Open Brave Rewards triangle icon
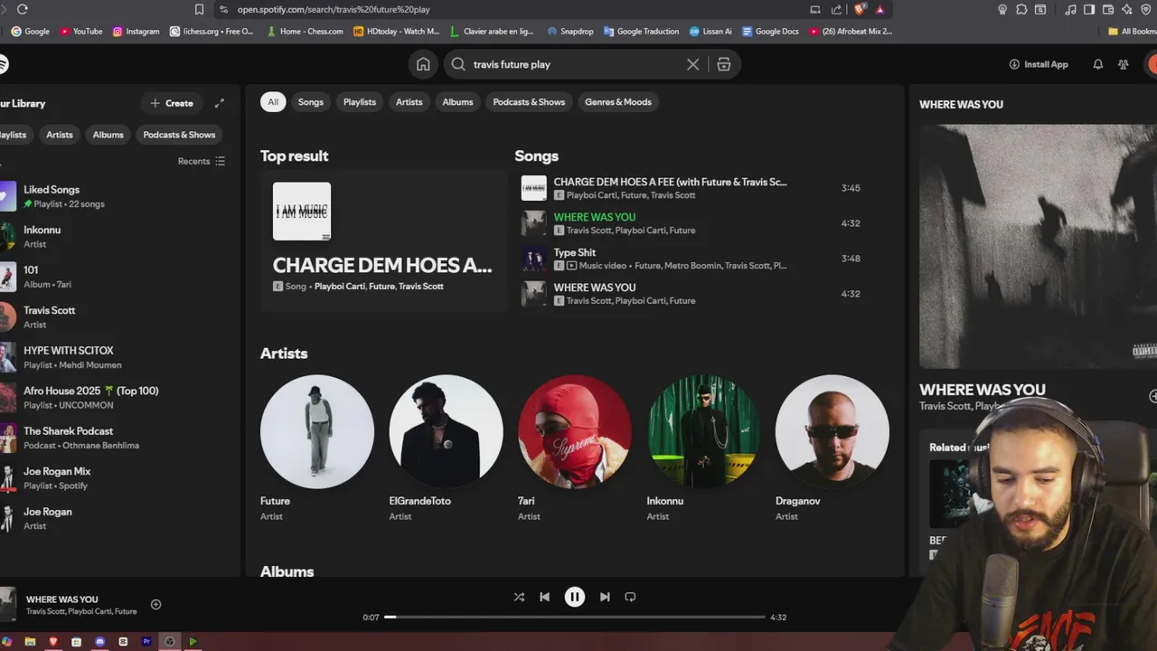Screen dimensions: 1157x651 (x=880, y=9)
